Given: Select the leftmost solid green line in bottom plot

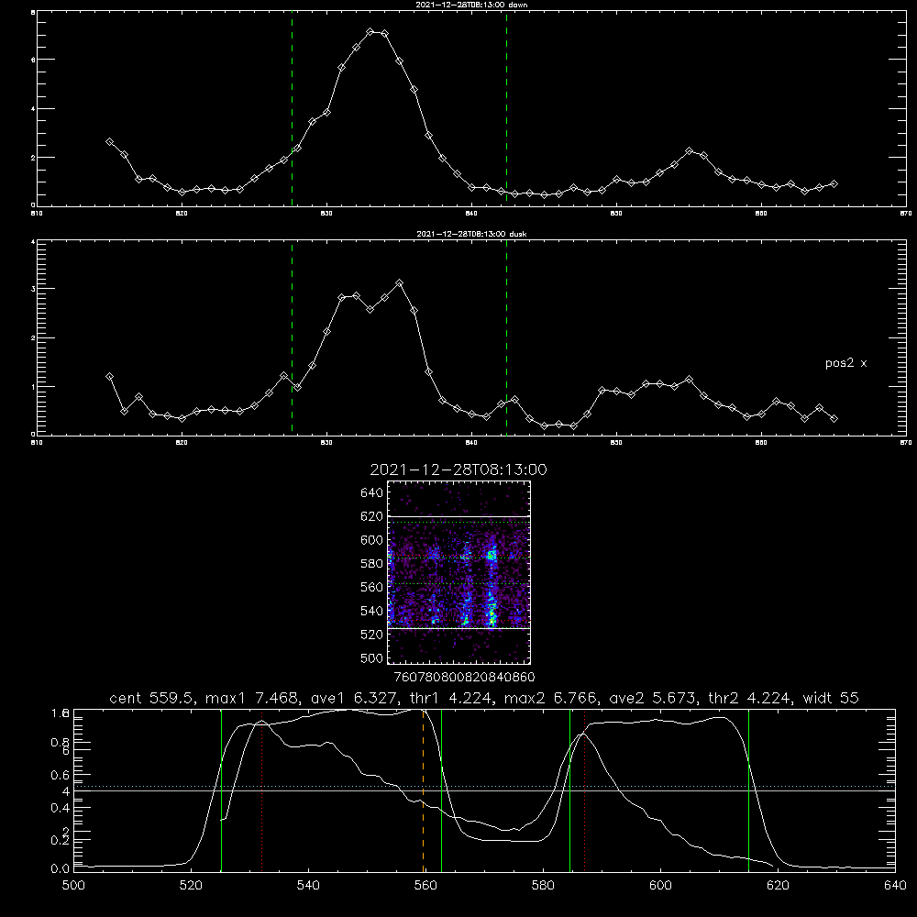Looking at the screenshot, I should click(x=222, y=790).
